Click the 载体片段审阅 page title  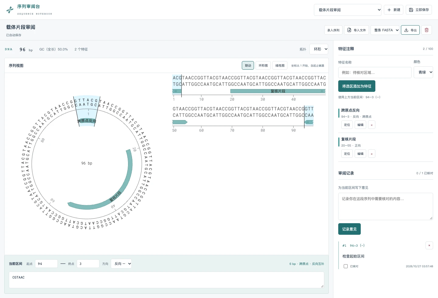21,27
